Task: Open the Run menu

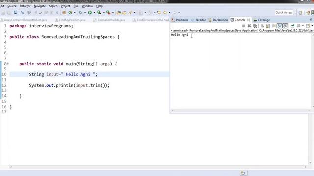Action: click(x=76, y=6)
